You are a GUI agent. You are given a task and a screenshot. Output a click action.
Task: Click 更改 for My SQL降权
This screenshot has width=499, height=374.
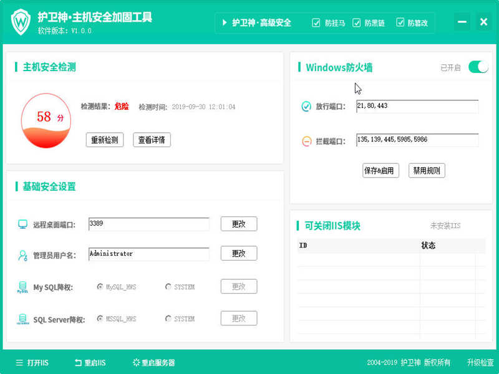click(239, 286)
